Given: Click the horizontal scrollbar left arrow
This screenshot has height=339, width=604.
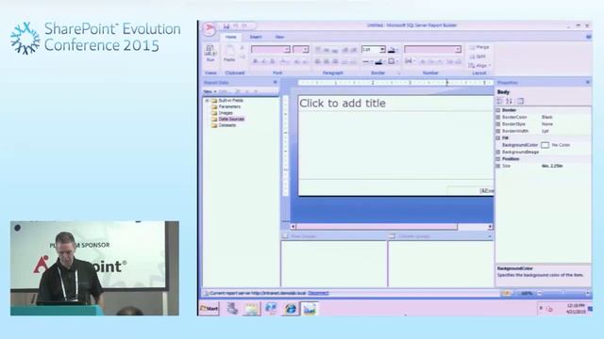Looking at the screenshot, I should pyautogui.click(x=294, y=227).
